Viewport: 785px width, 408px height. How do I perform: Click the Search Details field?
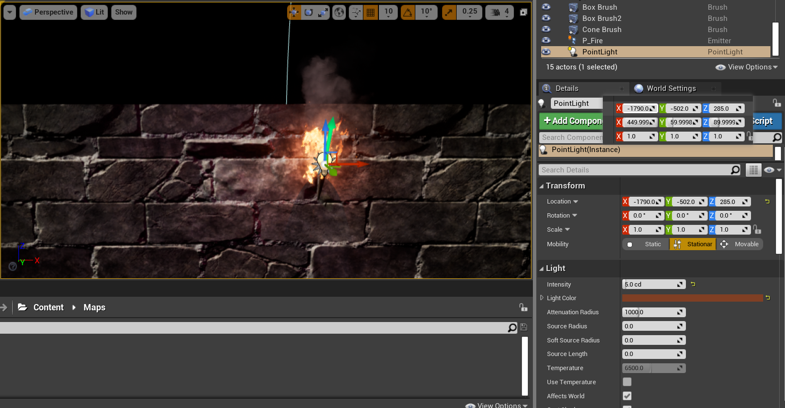click(634, 170)
